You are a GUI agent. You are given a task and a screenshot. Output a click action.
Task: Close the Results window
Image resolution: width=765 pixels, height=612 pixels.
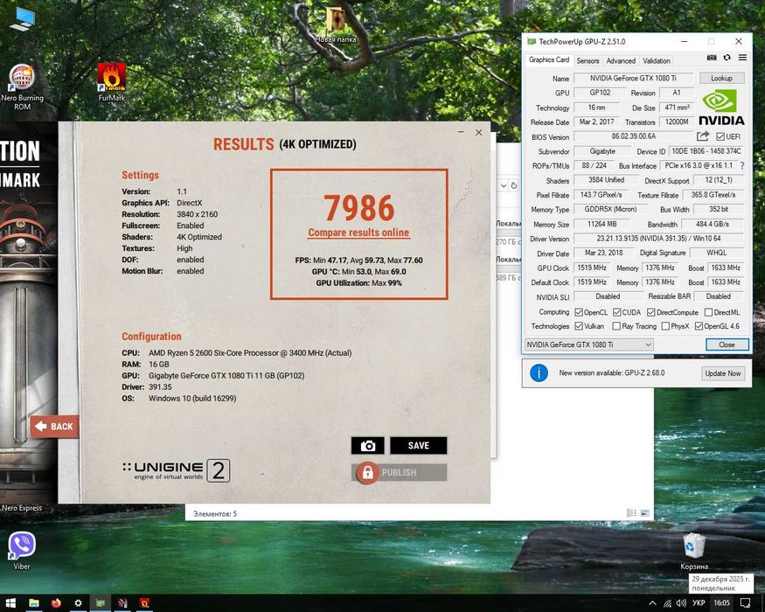[x=478, y=132]
